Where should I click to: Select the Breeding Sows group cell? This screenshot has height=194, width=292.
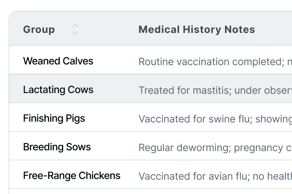point(57,147)
